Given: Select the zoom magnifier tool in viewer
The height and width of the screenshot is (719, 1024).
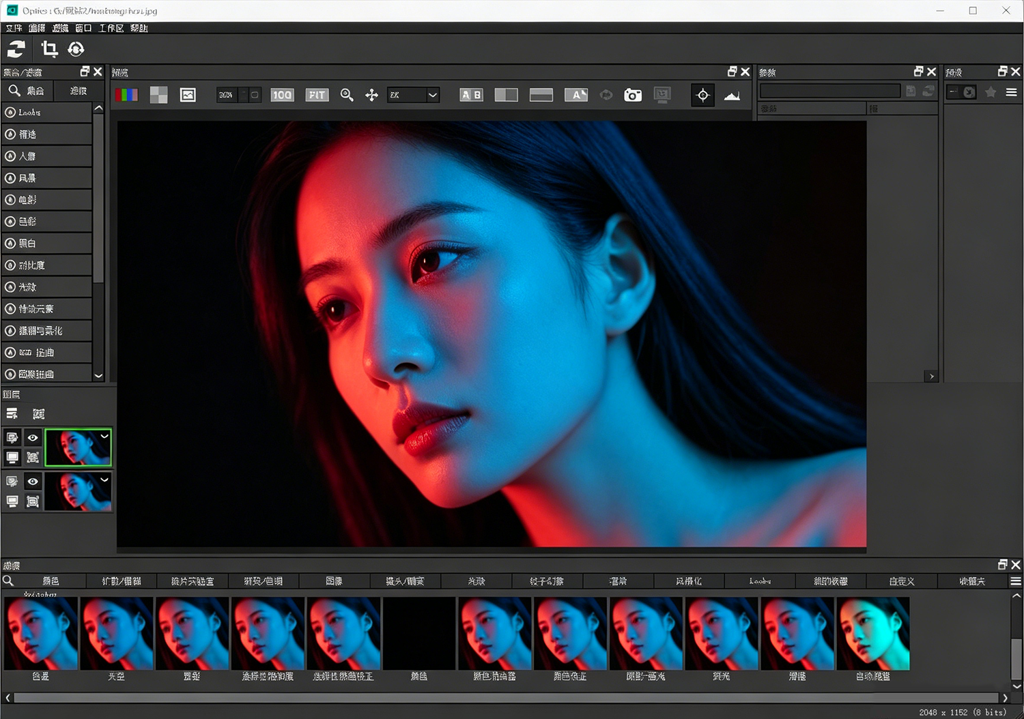Looking at the screenshot, I should 347,95.
